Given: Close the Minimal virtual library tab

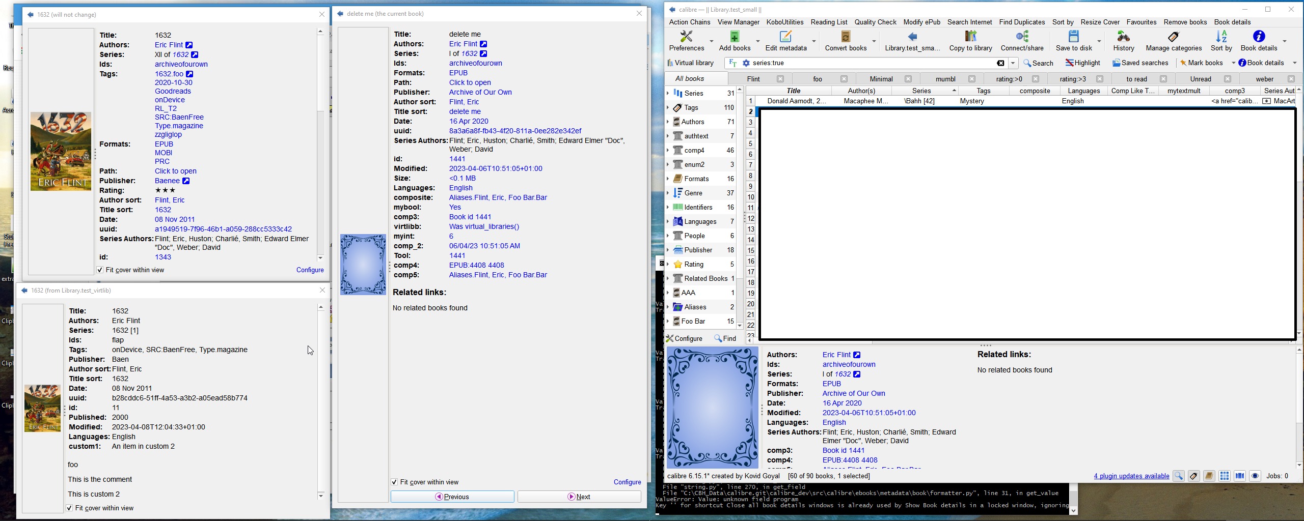Looking at the screenshot, I should click(x=908, y=79).
